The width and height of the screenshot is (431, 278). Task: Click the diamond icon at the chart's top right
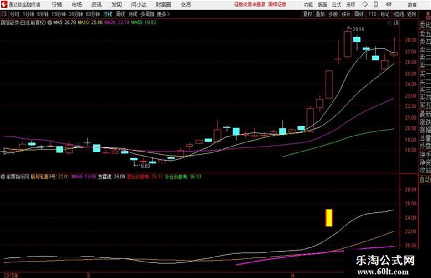[389, 23]
